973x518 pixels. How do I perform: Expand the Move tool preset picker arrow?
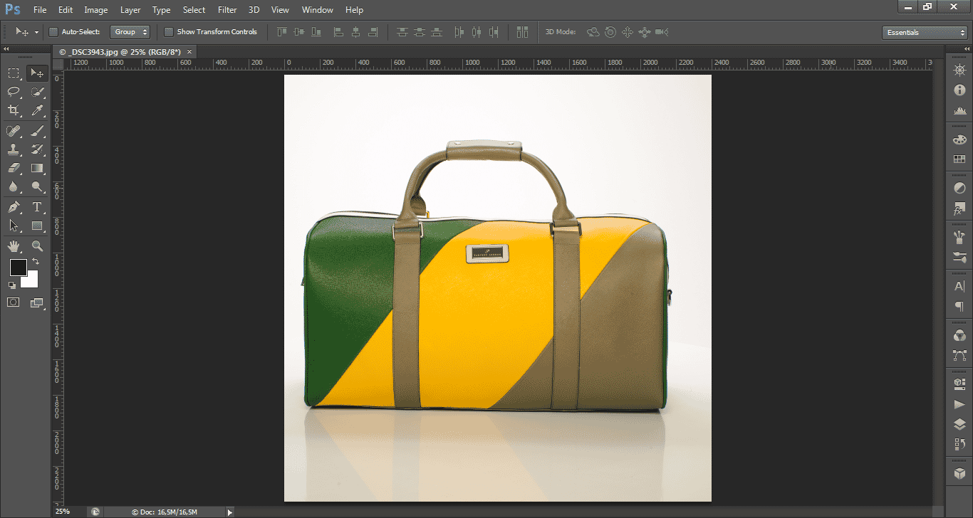tap(36, 33)
